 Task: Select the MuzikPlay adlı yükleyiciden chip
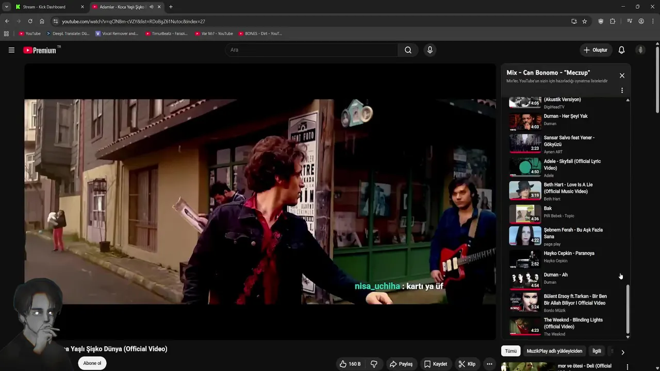[x=554, y=351]
